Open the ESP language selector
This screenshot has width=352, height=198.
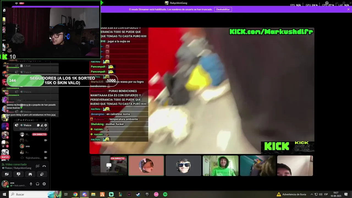point(326,194)
